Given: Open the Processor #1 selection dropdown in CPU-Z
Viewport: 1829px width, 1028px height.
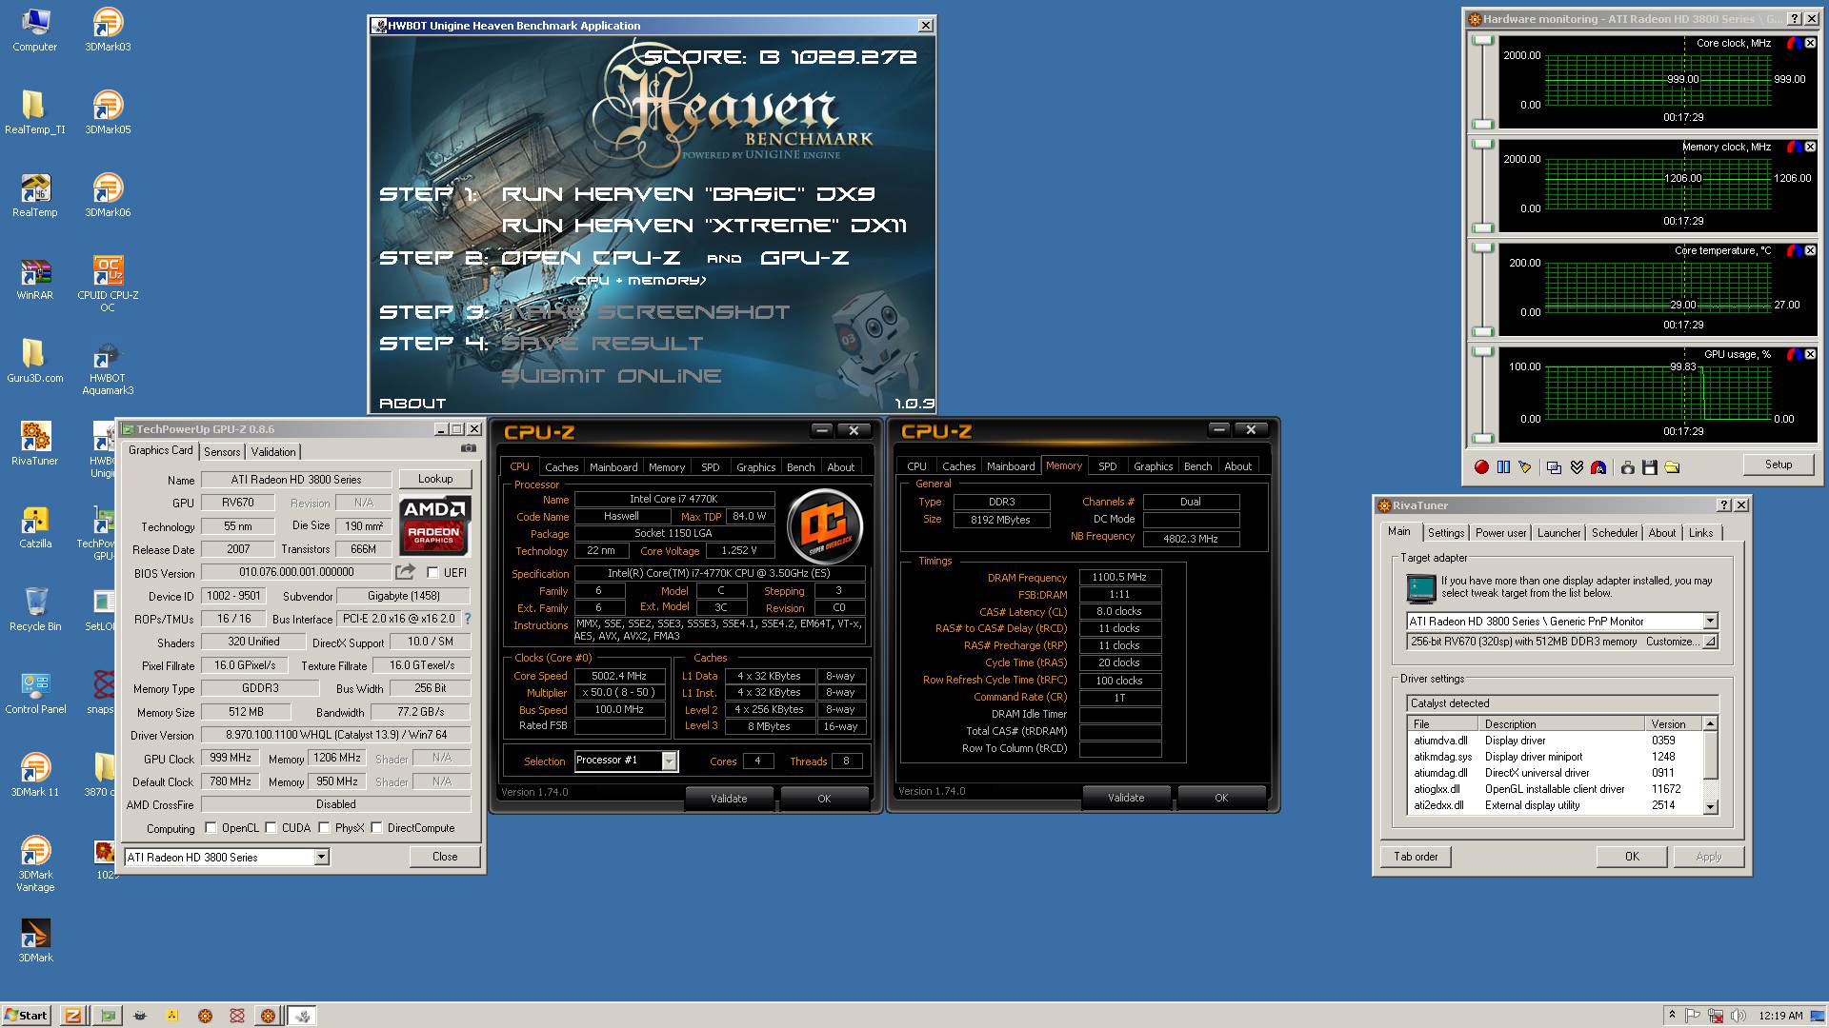Looking at the screenshot, I should point(670,761).
